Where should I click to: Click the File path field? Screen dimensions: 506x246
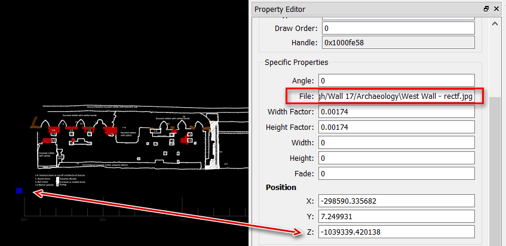pyautogui.click(x=396, y=96)
